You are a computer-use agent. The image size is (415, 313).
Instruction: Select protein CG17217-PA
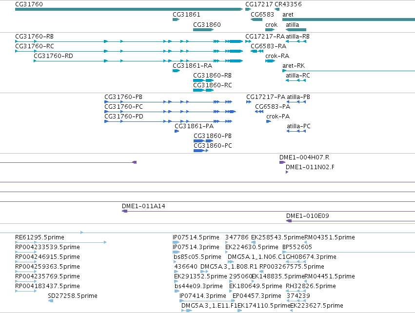249,102
